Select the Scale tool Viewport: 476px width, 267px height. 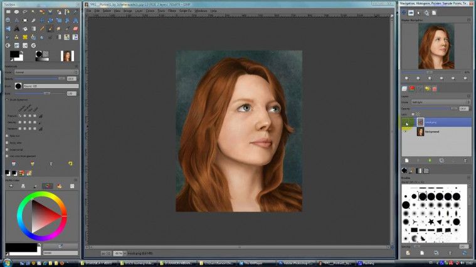click(x=58, y=20)
